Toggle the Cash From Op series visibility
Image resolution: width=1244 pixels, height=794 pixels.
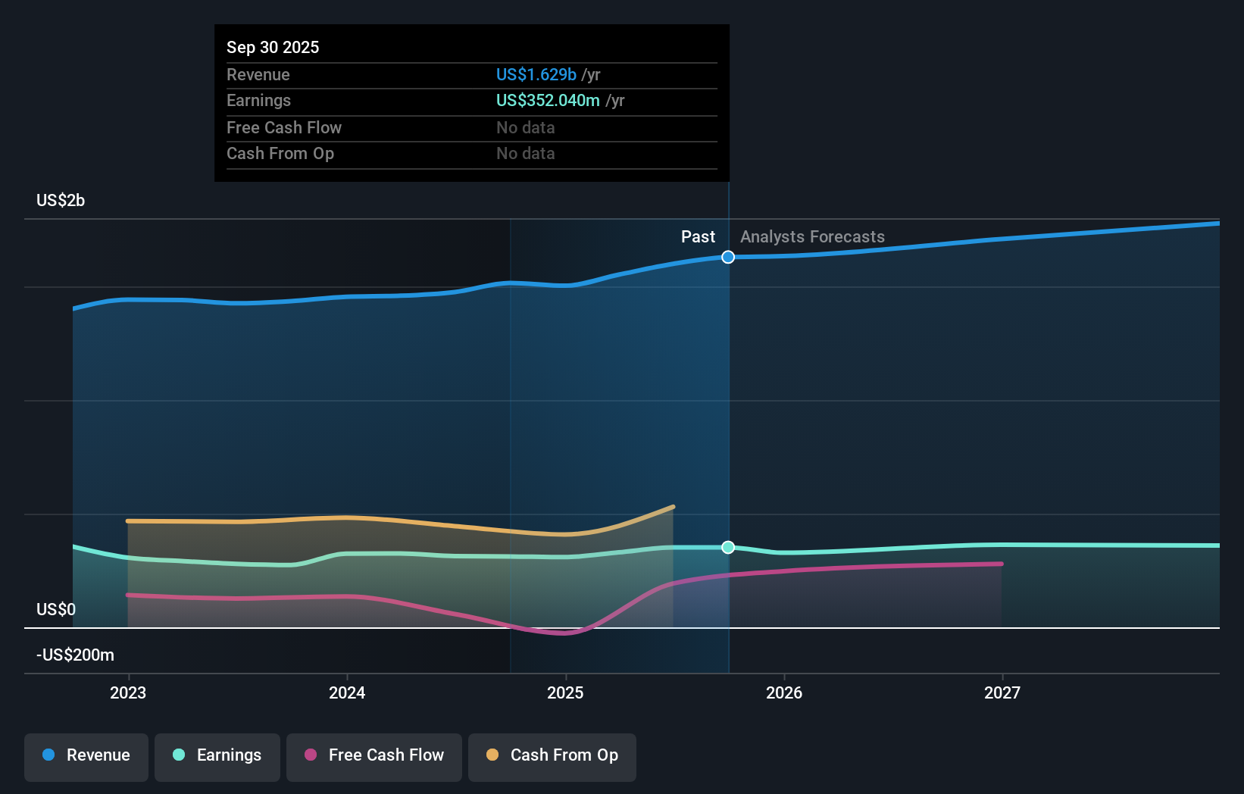coord(552,755)
